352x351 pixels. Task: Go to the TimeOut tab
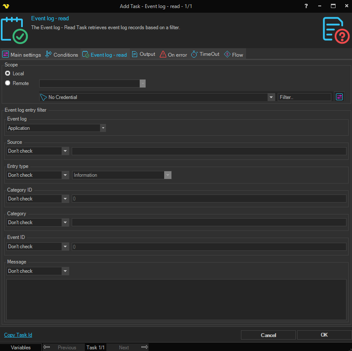pyautogui.click(x=205, y=55)
